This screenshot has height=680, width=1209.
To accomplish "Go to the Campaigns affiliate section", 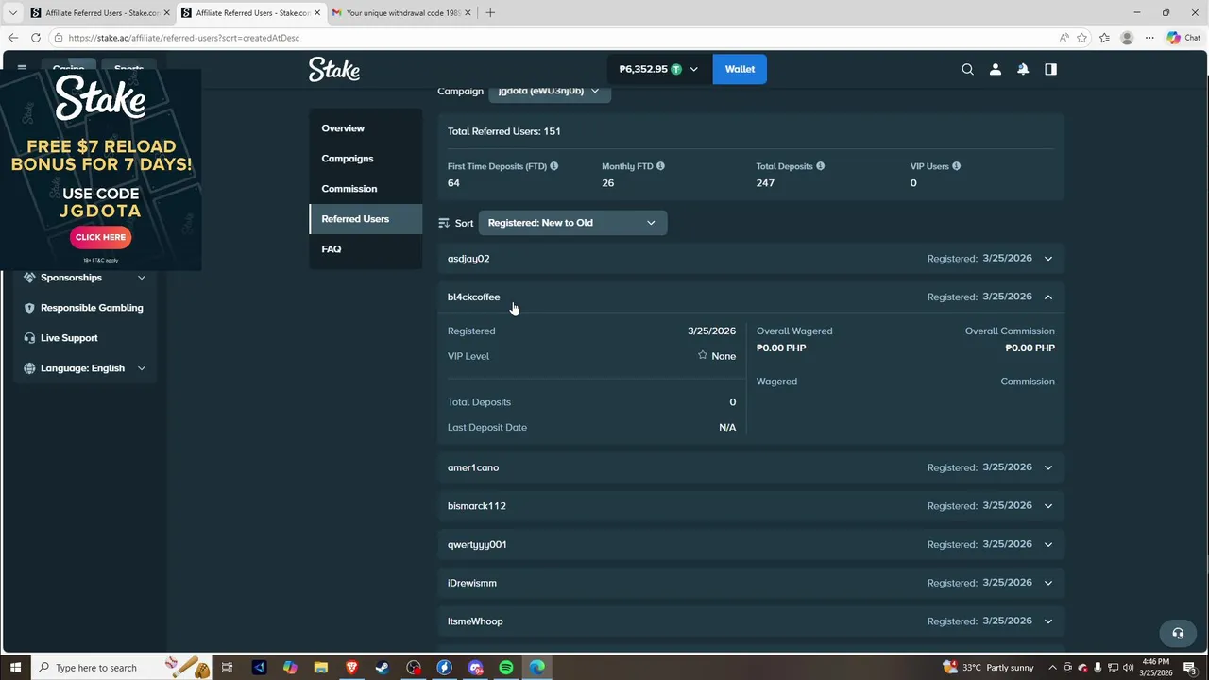I will 365,159.
